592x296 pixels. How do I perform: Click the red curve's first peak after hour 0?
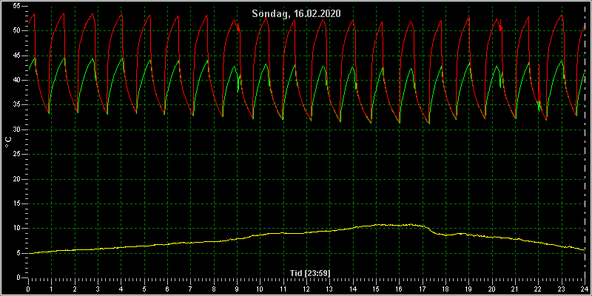tap(34, 14)
